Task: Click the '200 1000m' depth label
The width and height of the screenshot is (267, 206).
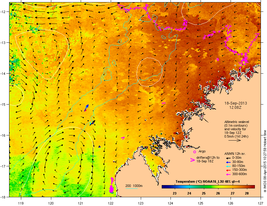Action: click(134, 186)
